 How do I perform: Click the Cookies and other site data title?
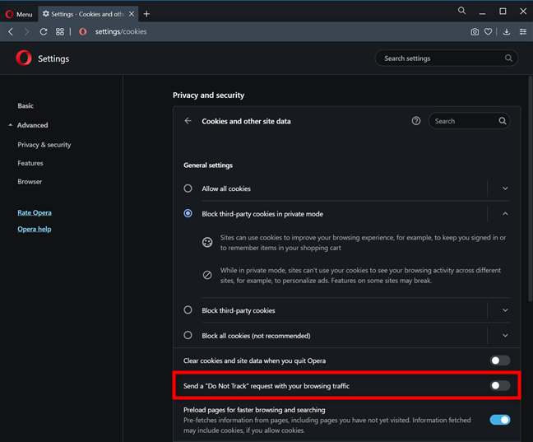click(x=246, y=122)
